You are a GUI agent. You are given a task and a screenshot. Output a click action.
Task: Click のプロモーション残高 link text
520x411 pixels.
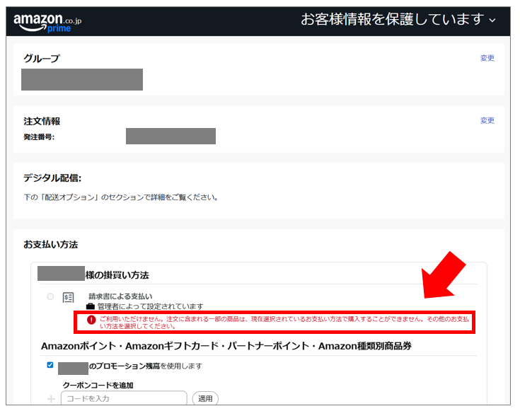click(125, 366)
